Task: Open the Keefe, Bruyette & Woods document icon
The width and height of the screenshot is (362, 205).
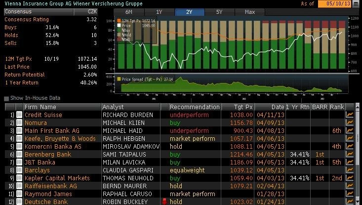Action: [x=19, y=138]
